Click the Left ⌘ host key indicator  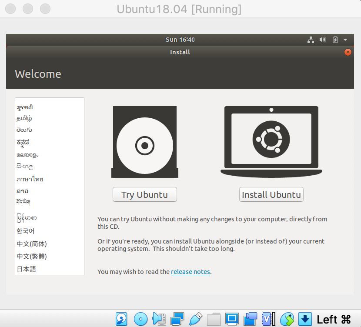(x=334, y=320)
